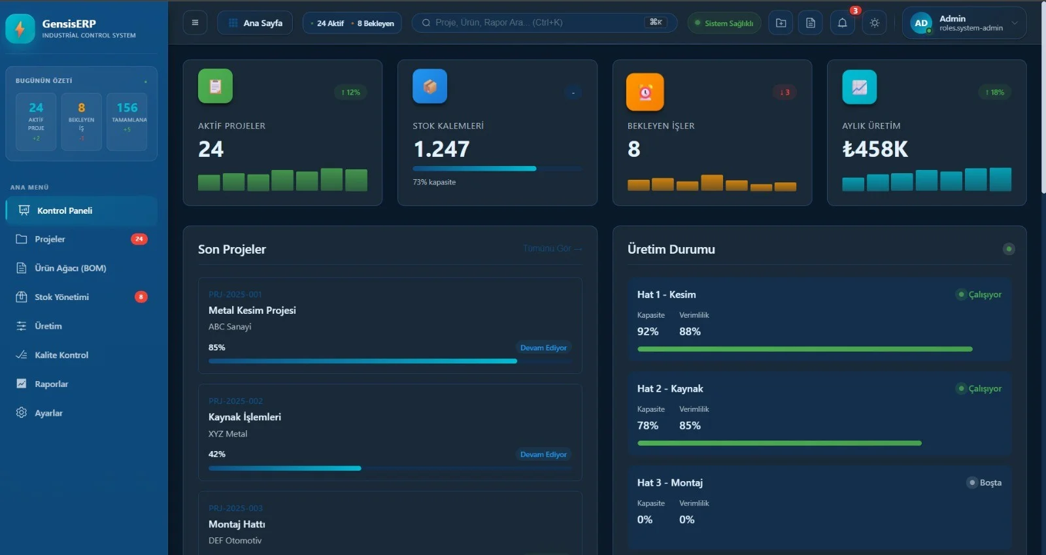This screenshot has height=555, width=1046.
Task: Click the Üretim Durumu status indicator dot
Action: [x=1009, y=249]
